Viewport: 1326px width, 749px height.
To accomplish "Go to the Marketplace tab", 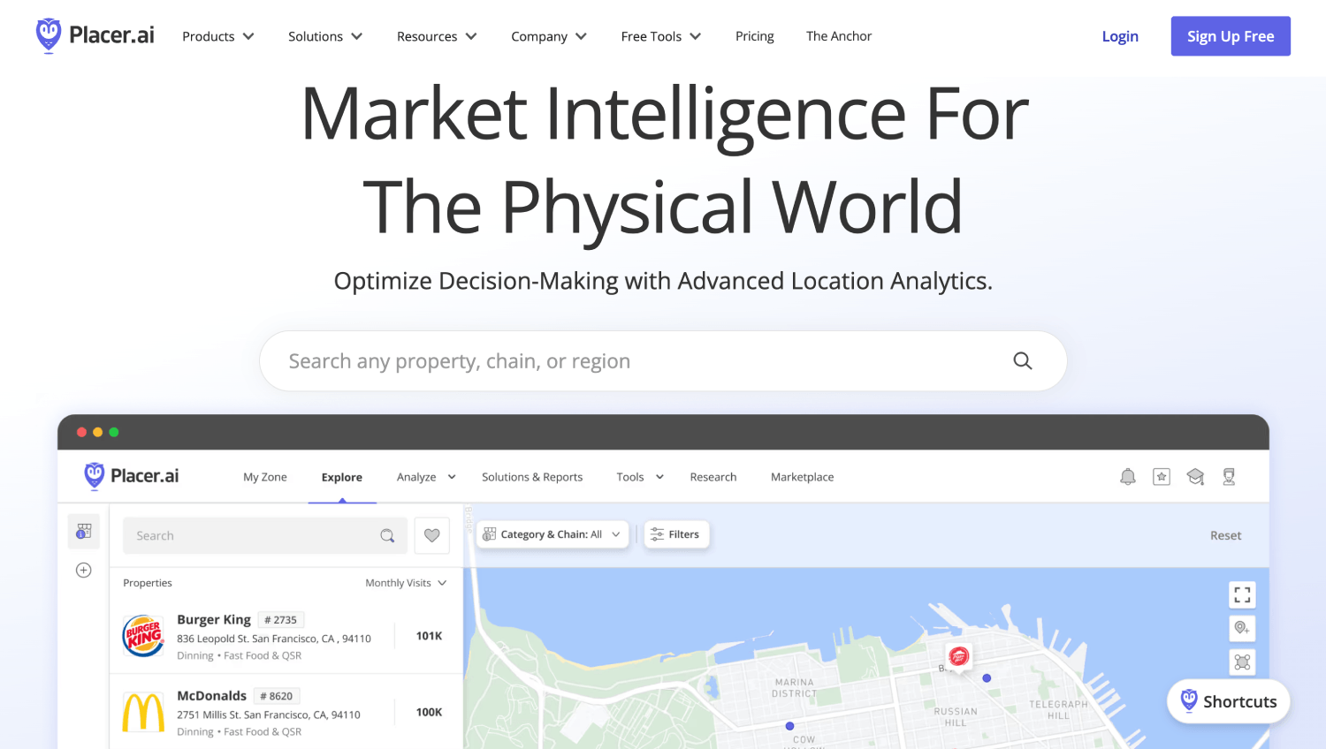I will tap(803, 477).
